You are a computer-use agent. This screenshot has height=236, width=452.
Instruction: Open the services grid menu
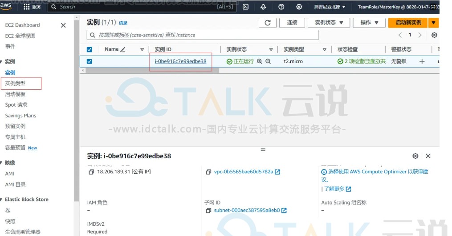click(27, 7)
